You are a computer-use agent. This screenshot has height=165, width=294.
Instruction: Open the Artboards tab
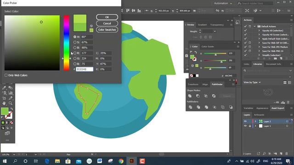[259, 115]
